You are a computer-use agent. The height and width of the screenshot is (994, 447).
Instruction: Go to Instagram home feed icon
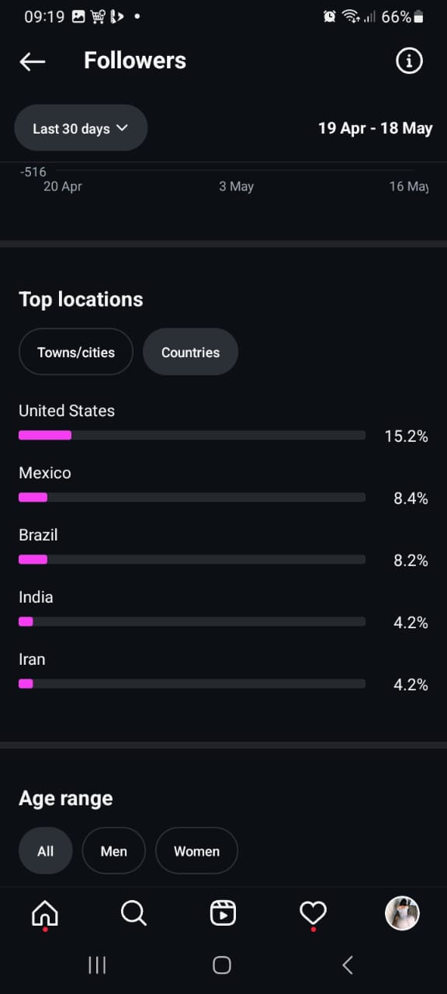45,913
